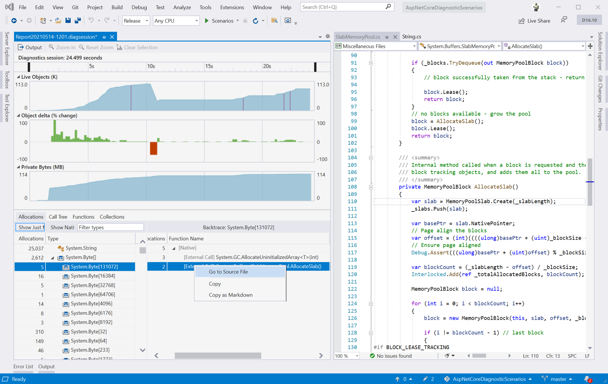Click the search magnifier in Search box

click(388, 7)
